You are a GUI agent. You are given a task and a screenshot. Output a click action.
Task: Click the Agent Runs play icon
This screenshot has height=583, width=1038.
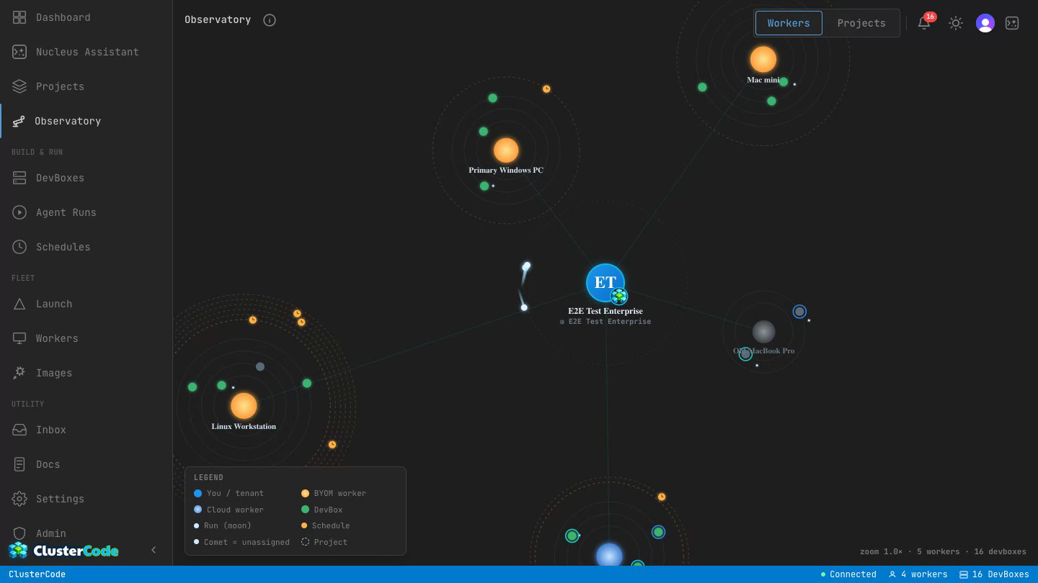pyautogui.click(x=19, y=212)
